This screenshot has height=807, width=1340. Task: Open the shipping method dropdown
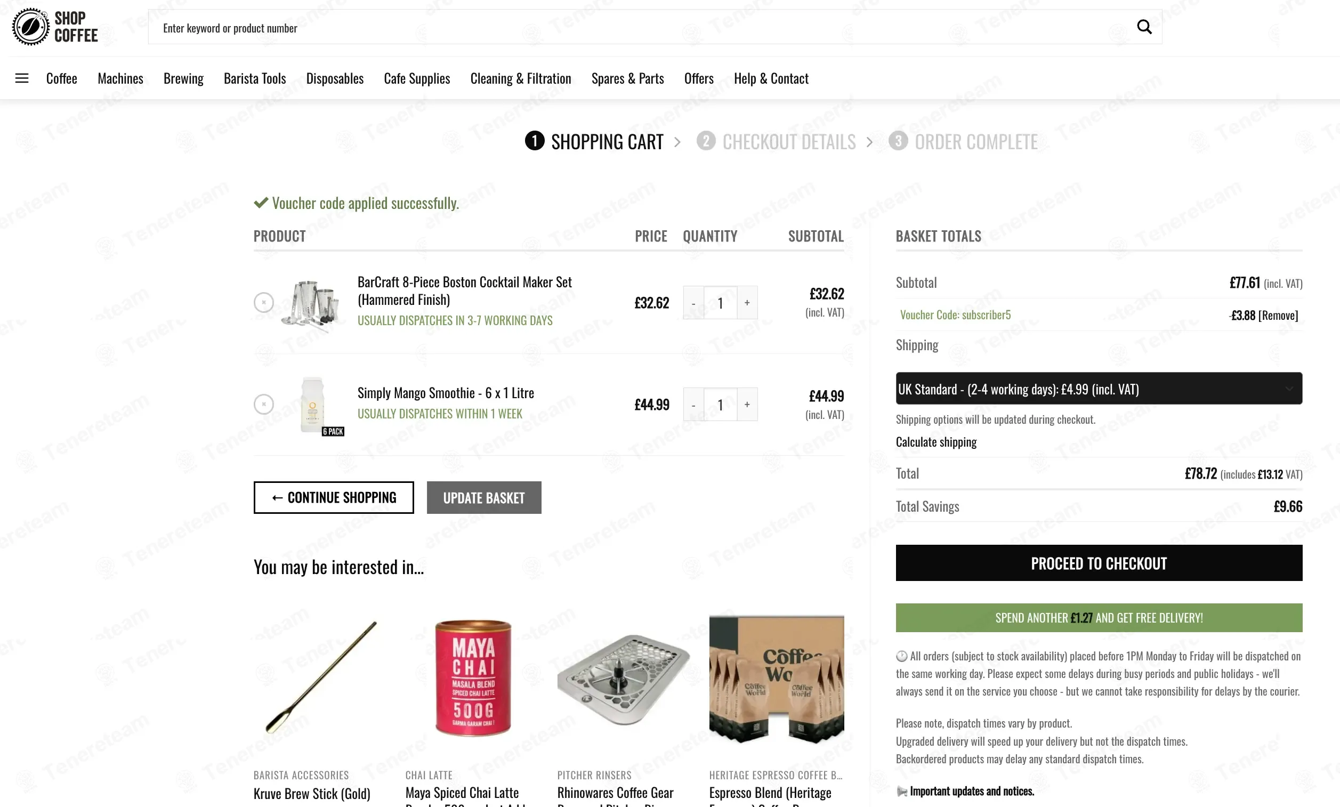pos(1098,389)
